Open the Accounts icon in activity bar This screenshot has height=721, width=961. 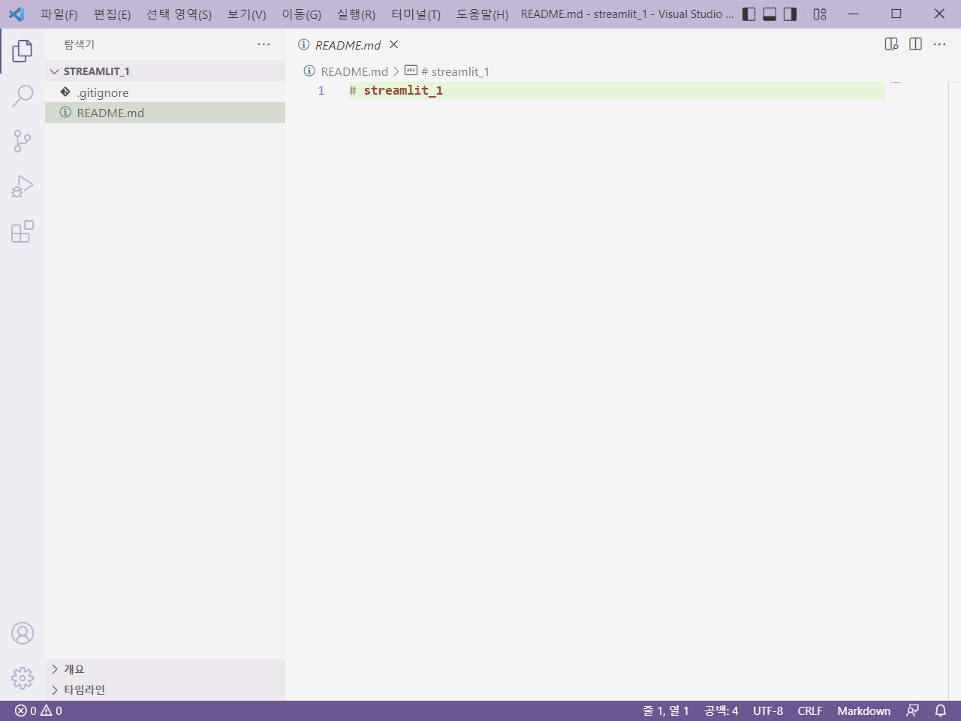pyautogui.click(x=23, y=633)
